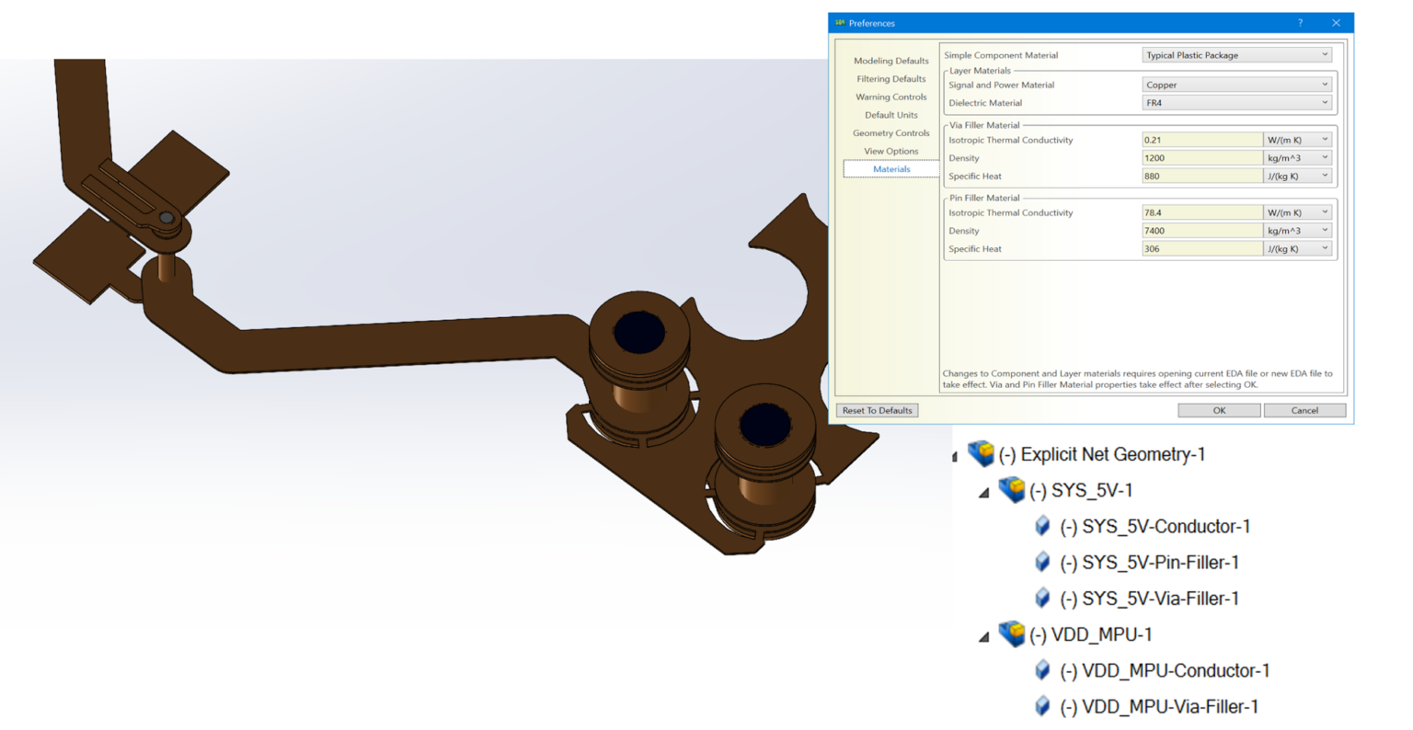The image size is (1413, 730).
Task: Click the VDD_MPU-1 assembly icon
Action: [x=1012, y=634]
